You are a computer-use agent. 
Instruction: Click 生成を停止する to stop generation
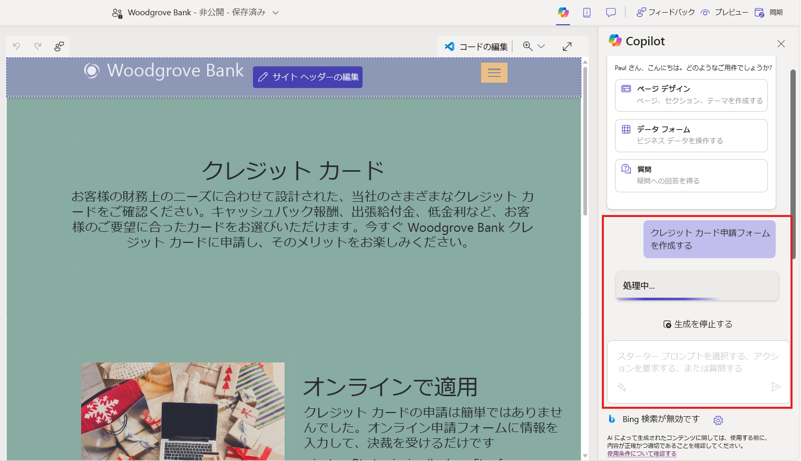(697, 324)
